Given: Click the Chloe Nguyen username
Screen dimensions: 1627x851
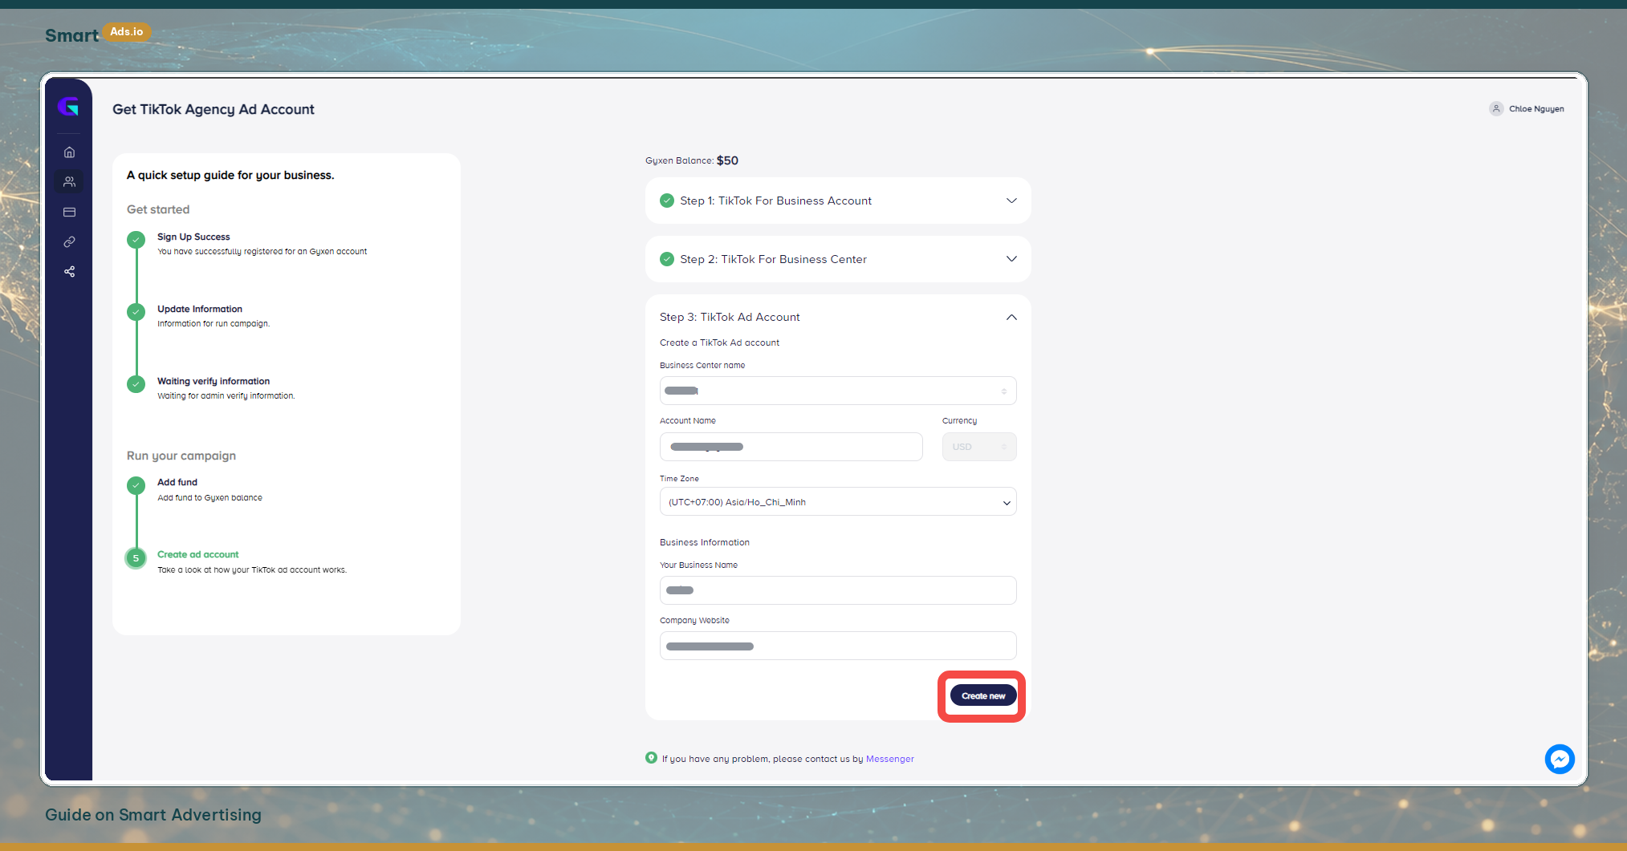Looking at the screenshot, I should click(1536, 109).
